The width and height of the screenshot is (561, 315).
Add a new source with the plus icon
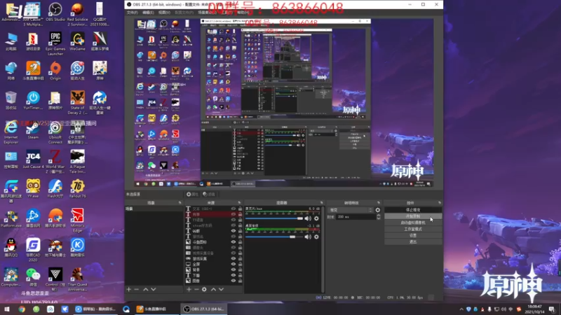coord(189,289)
